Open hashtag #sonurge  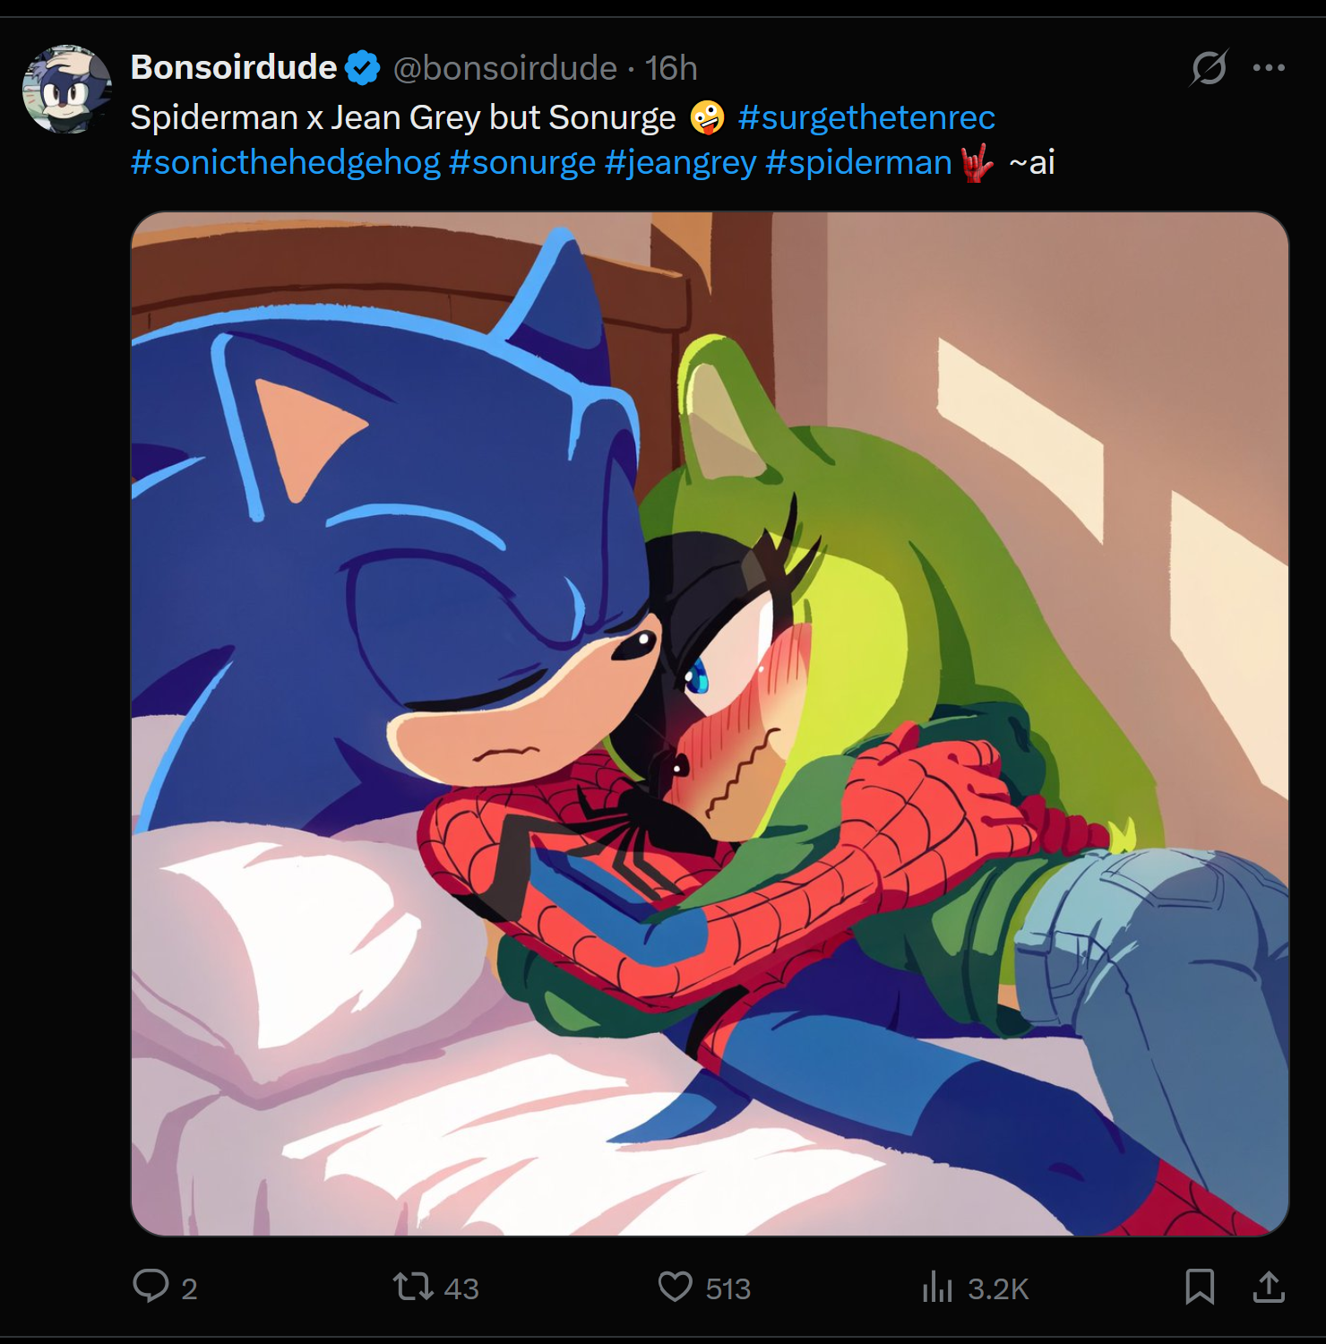tap(522, 162)
